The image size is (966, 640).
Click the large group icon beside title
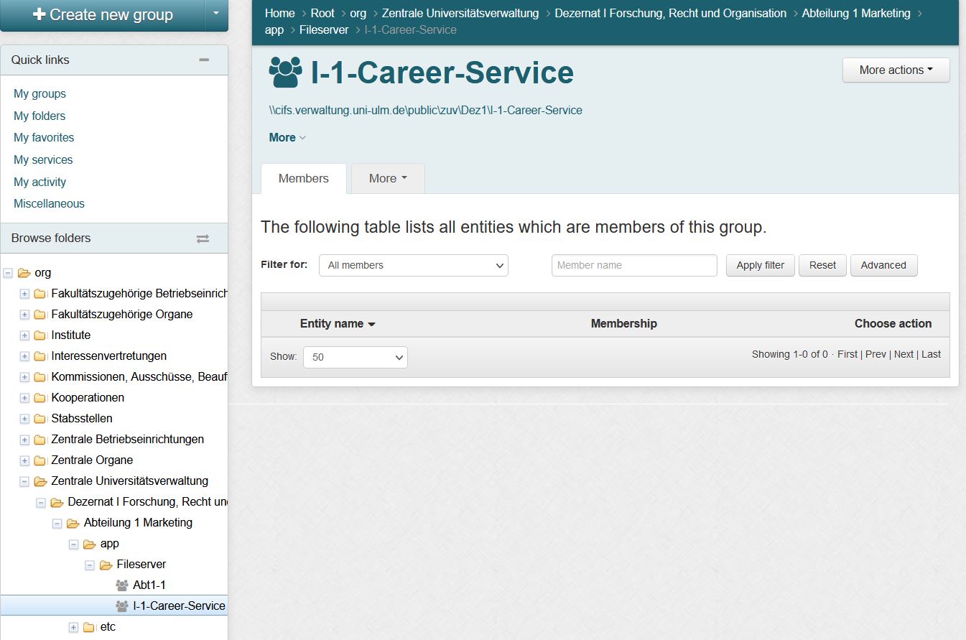tap(286, 73)
